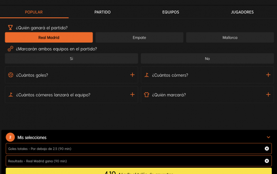277x174 pixels.
Task: Click the jersey icon next to ¿Quién marcará?
Action: click(146, 95)
